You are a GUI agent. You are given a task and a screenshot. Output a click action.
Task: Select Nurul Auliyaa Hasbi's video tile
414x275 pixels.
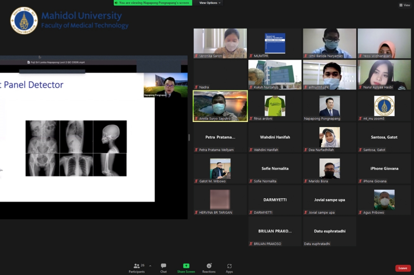coord(384,75)
